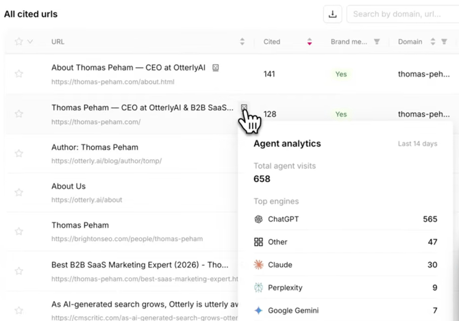Image resolution: width=459 pixels, height=321 pixels.
Task: Click the Other engines grid icon
Action: [x=258, y=242]
